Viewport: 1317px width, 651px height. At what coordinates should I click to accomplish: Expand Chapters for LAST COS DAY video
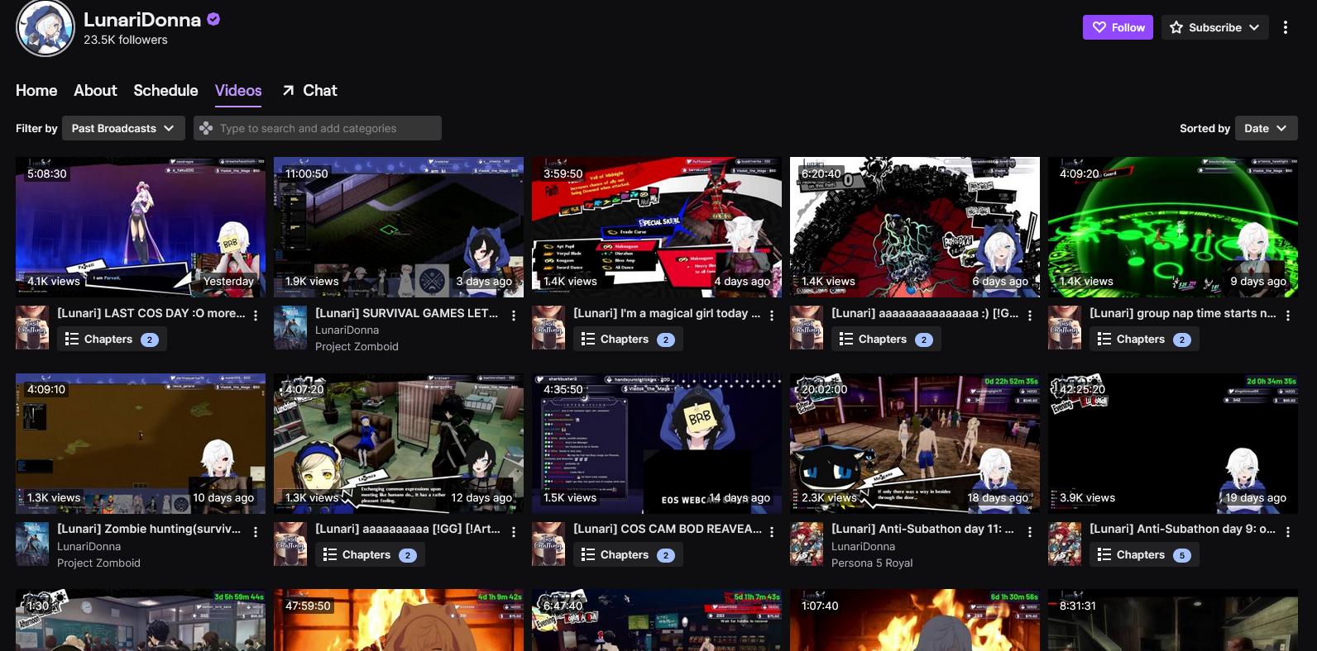pos(112,339)
